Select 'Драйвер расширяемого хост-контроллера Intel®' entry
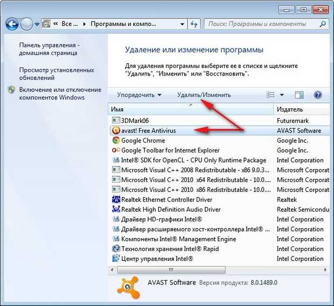The width and height of the screenshot is (334, 306). (x=196, y=229)
